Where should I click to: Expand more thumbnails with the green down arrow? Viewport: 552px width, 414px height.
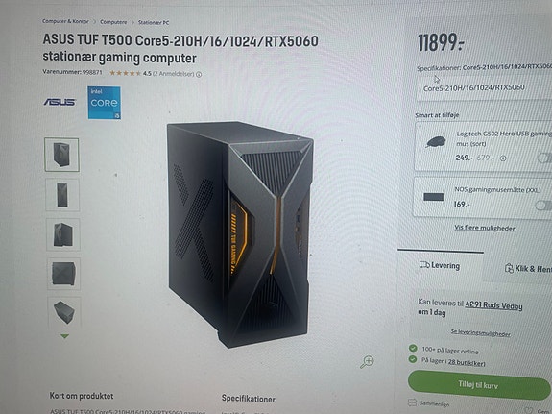click(x=64, y=336)
